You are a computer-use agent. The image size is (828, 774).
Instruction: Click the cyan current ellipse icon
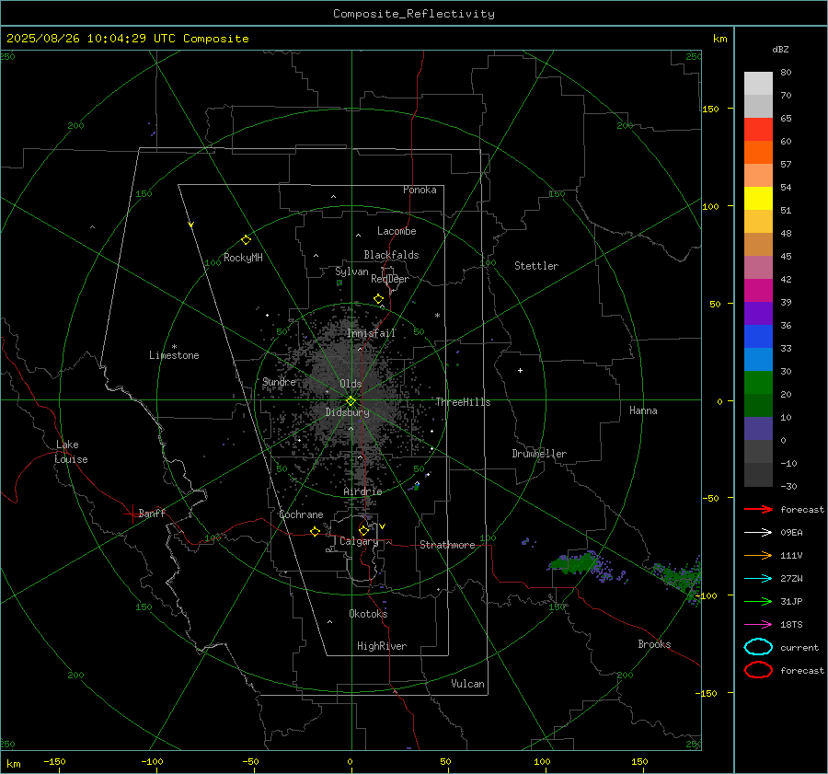click(758, 647)
